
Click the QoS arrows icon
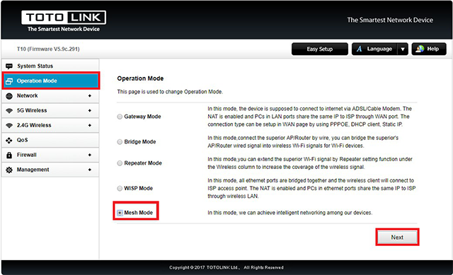point(9,141)
